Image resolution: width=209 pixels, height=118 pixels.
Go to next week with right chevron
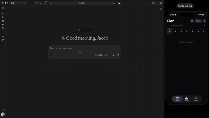[205, 25]
